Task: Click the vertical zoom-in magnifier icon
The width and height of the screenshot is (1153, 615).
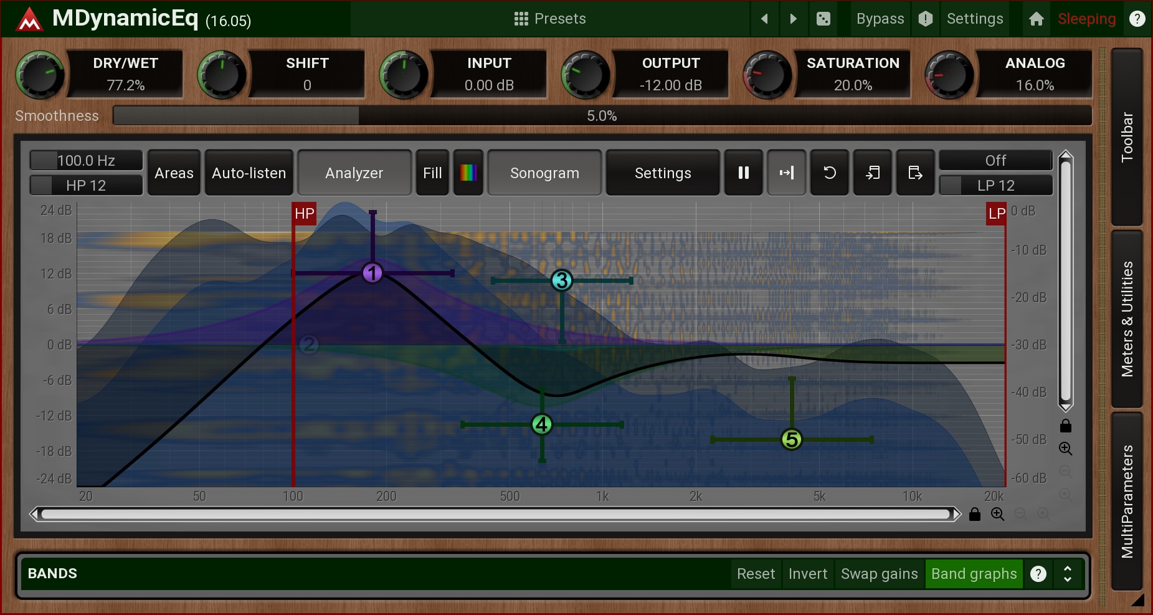Action: 1066,449
